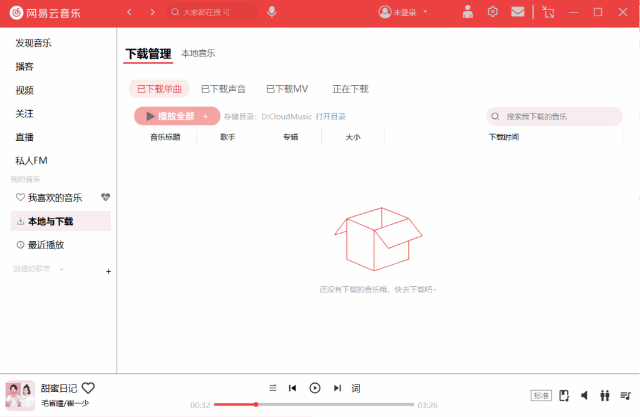Screen dimensions: 640x417
Task: Open 播客 in sidebar
Action: 24,66
